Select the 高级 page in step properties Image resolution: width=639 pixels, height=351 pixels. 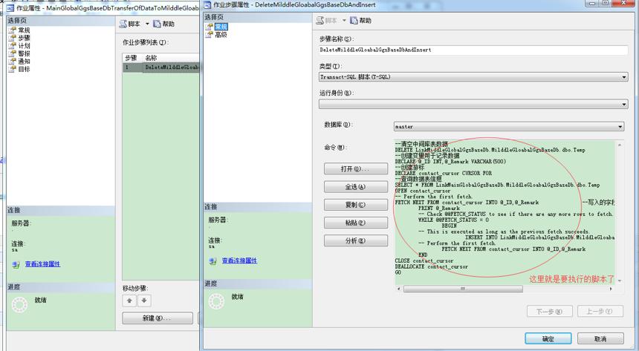click(221, 35)
